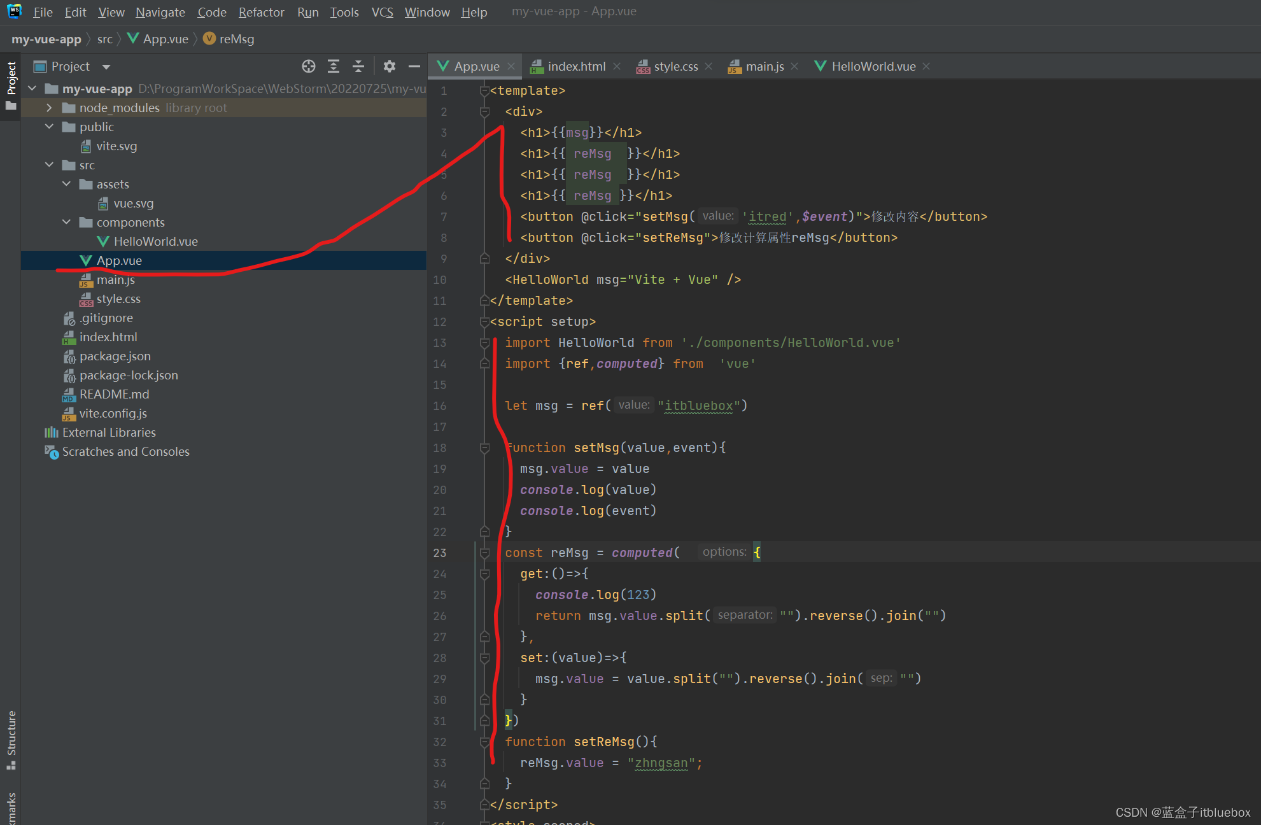This screenshot has width=1261, height=825.
Task: Click line number 23 in gutter
Action: (x=440, y=553)
